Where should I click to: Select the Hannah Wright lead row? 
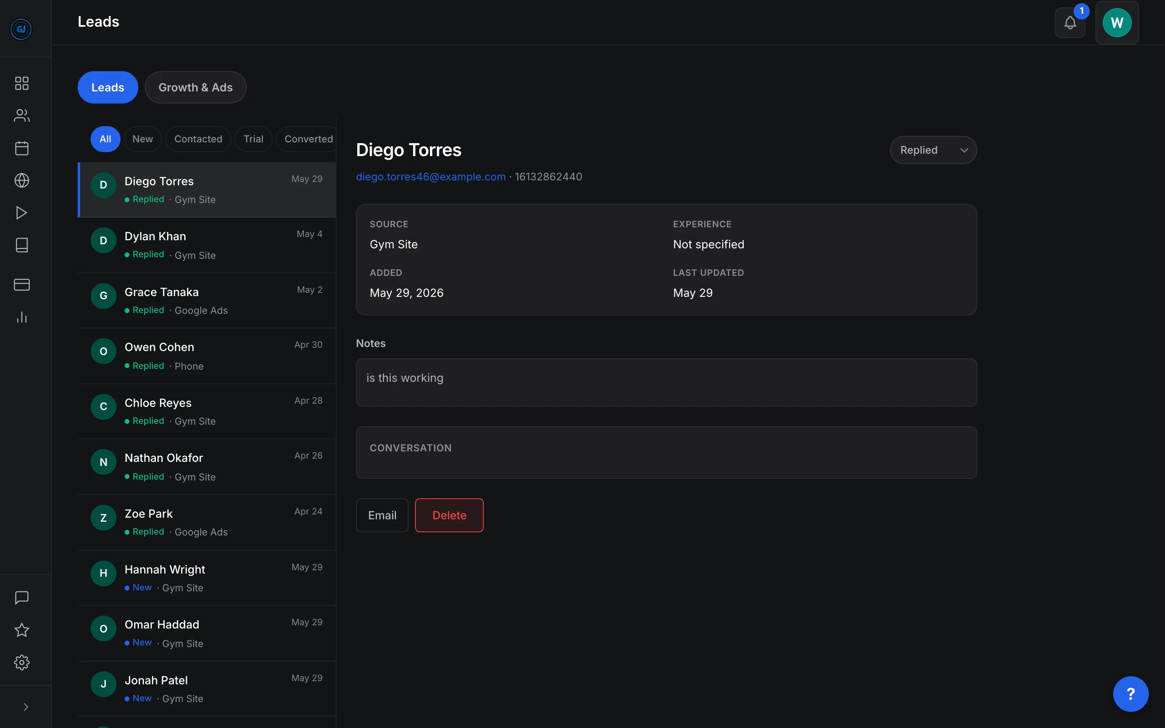pos(207,578)
